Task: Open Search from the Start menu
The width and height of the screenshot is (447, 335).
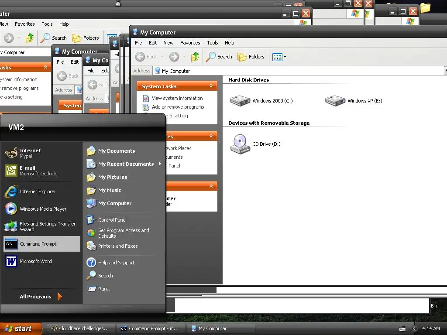Action: (100, 276)
